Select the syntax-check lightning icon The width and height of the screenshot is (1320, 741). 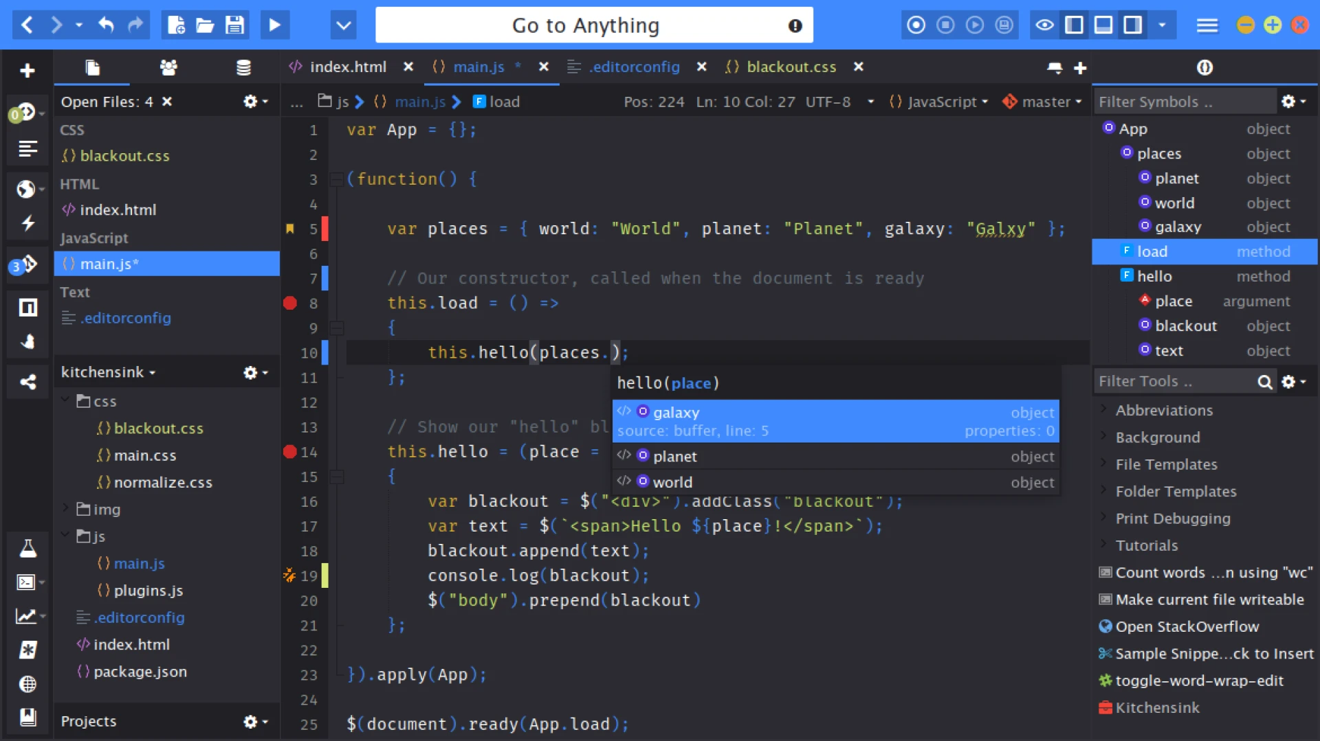click(27, 223)
